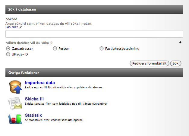Image resolution: width=189 pixels, height=136 pixels.
Task: Focus the Sökord text input field
Action: [x=94, y=34]
